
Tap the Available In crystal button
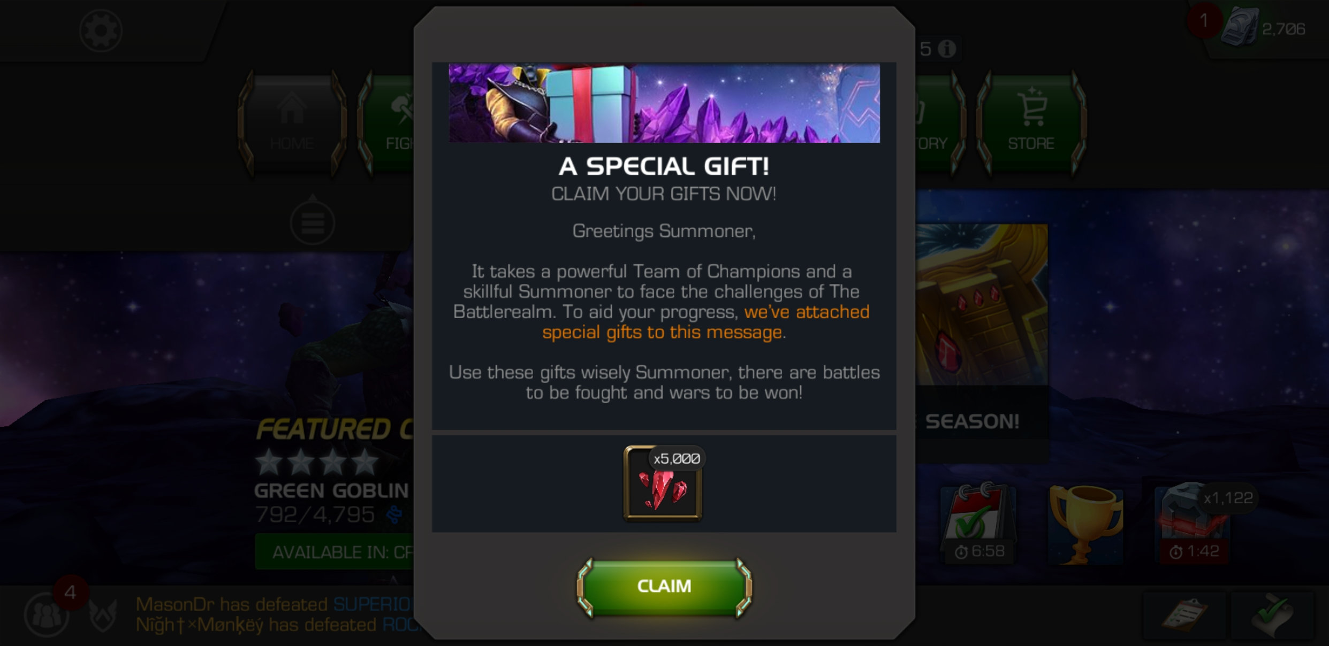click(335, 551)
